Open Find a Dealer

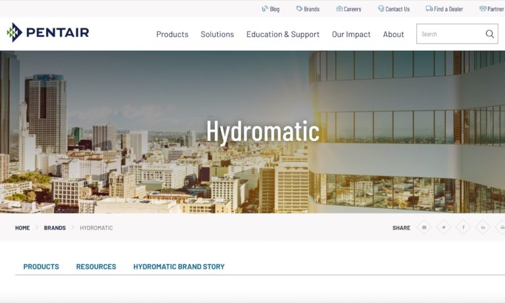point(444,9)
